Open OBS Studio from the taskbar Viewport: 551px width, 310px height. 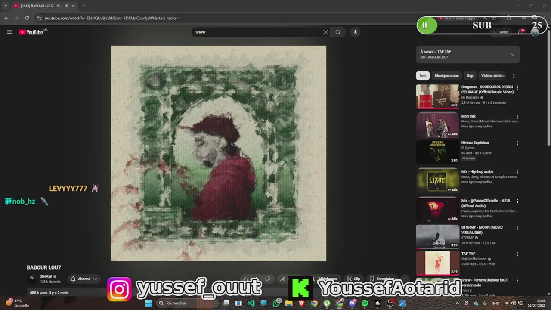tap(390, 303)
